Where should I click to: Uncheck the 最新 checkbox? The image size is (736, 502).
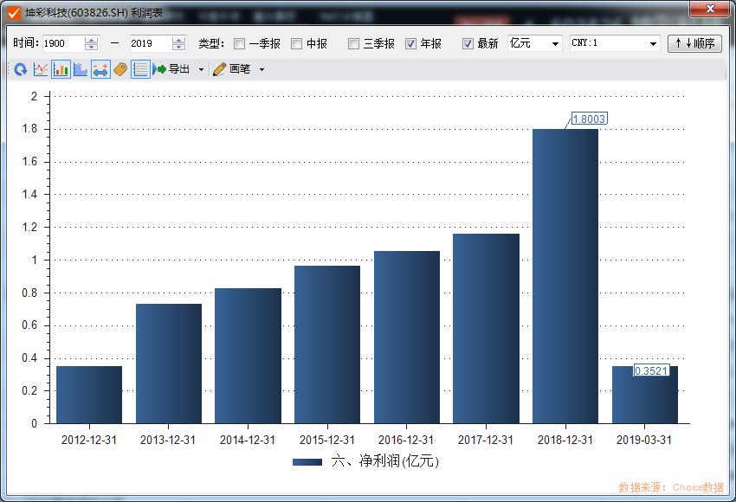coord(468,43)
